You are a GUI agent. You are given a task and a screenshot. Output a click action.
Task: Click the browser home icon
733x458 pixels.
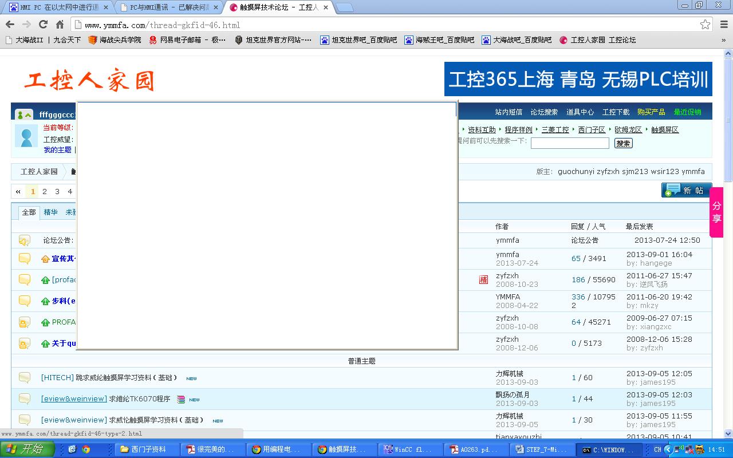[60, 25]
